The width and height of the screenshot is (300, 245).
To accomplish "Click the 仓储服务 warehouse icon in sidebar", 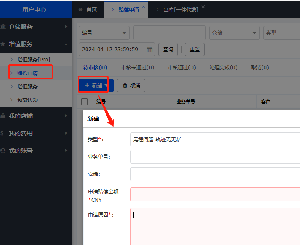I will pos(3,27).
